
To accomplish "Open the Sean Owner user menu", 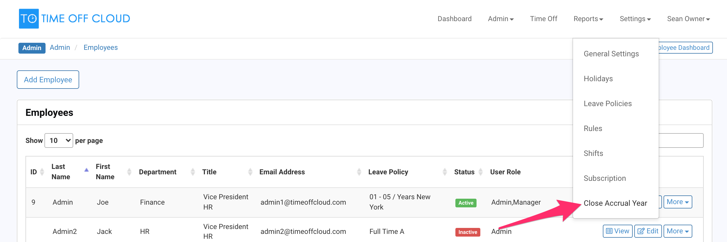I will (688, 19).
